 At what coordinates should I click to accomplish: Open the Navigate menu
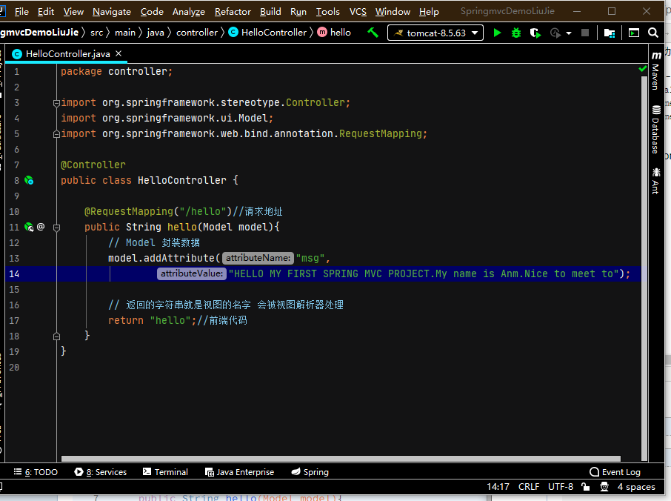click(x=112, y=12)
